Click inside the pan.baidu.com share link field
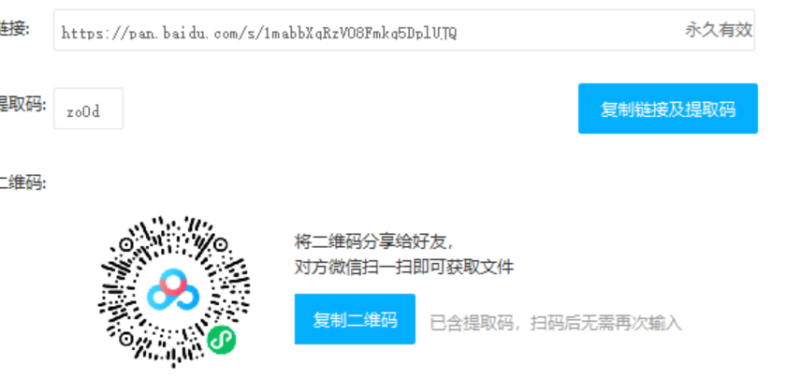This screenshot has height=379, width=787. pyautogui.click(x=404, y=30)
